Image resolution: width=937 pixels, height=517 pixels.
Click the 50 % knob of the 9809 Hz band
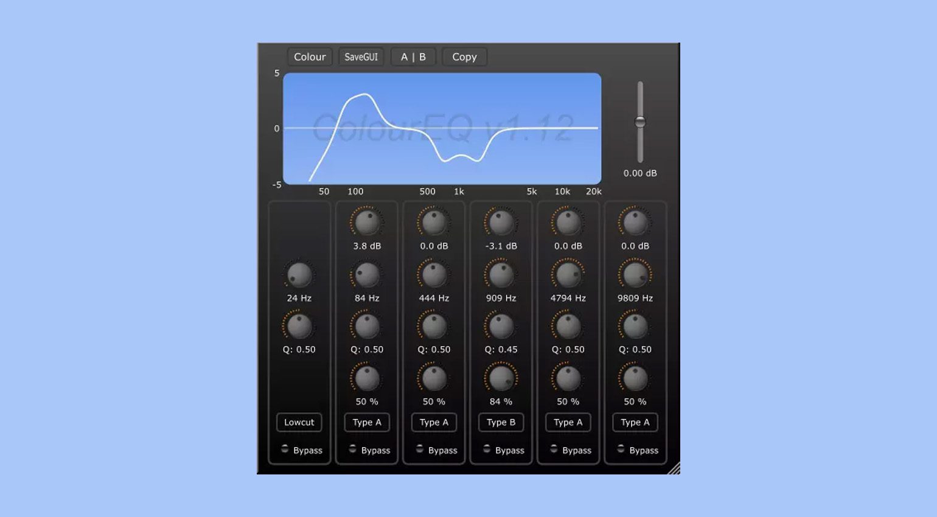(635, 379)
